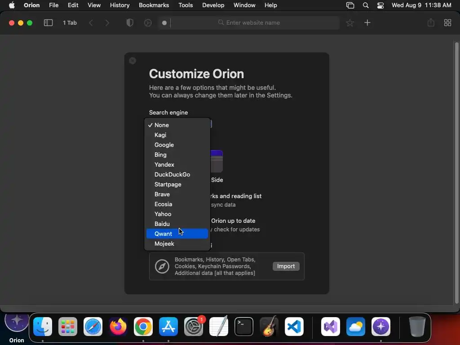Open Trash from the dock
This screenshot has width=460, height=345.
[417, 327]
